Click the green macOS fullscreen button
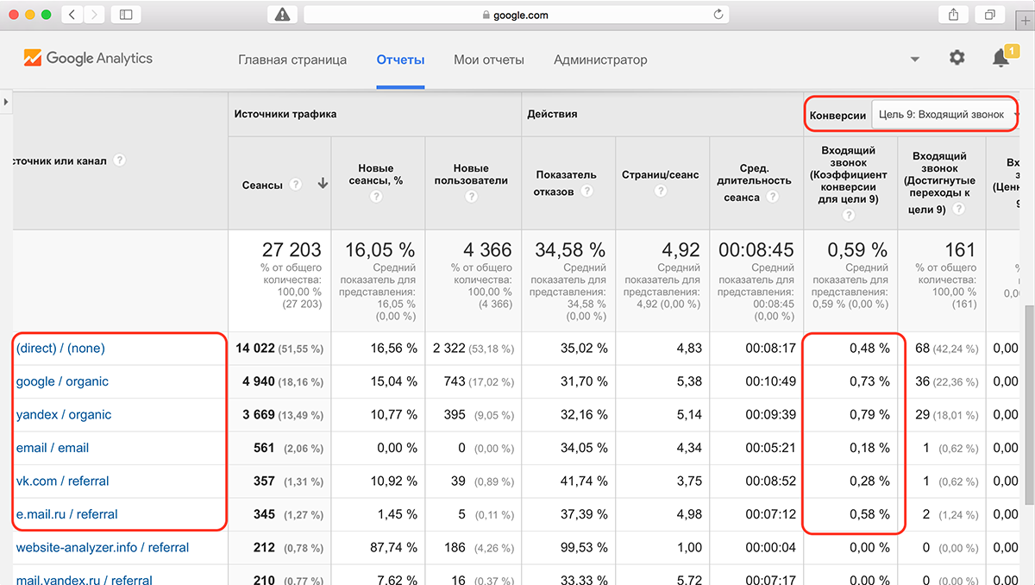The width and height of the screenshot is (1035, 585). 45,15
